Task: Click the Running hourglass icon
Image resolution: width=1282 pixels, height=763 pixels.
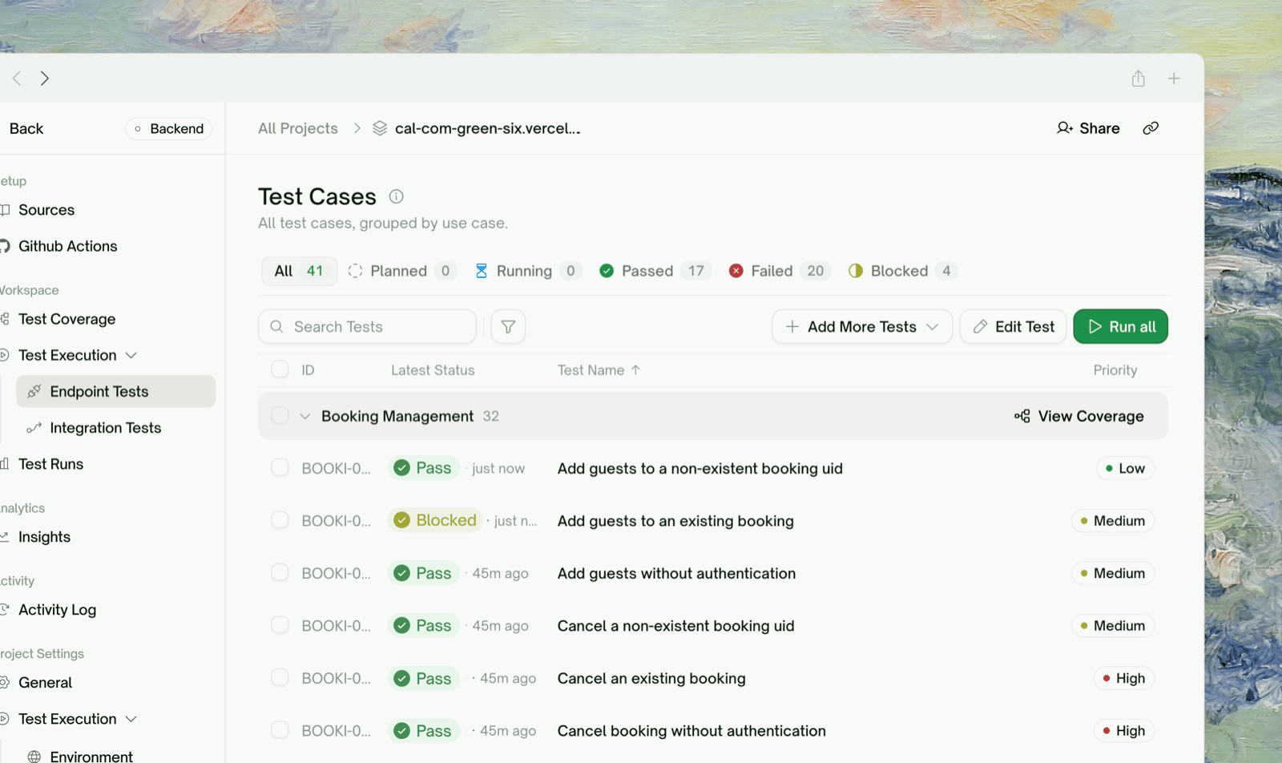Action: point(481,271)
